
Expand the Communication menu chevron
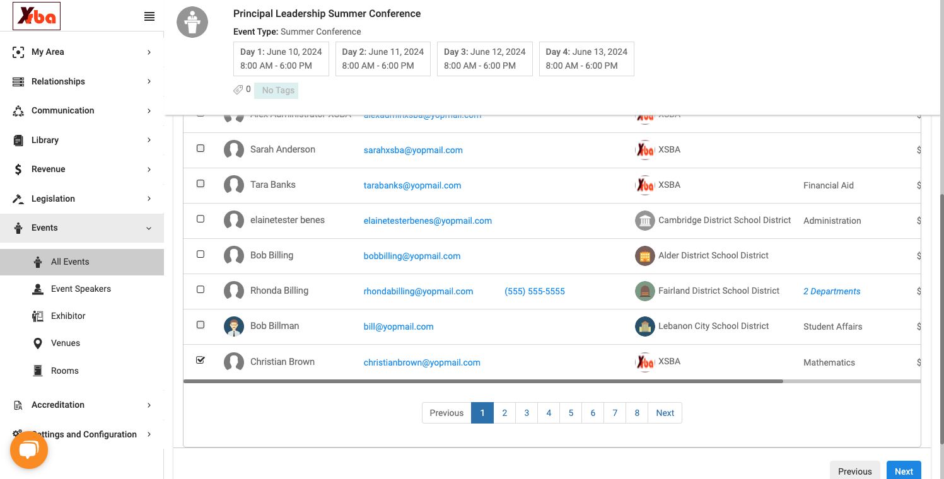click(149, 111)
